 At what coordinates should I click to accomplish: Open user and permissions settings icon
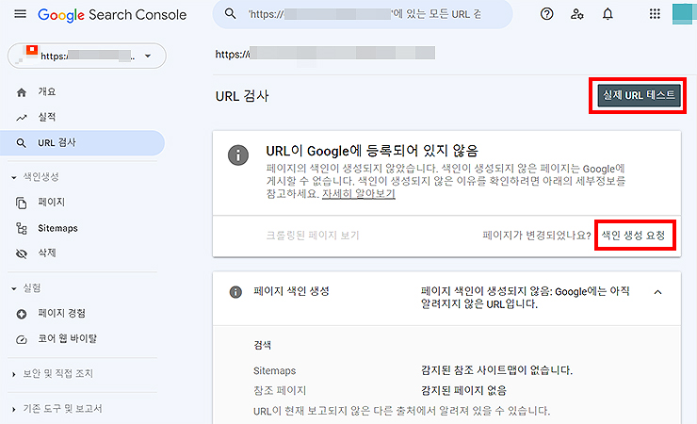[x=577, y=14]
